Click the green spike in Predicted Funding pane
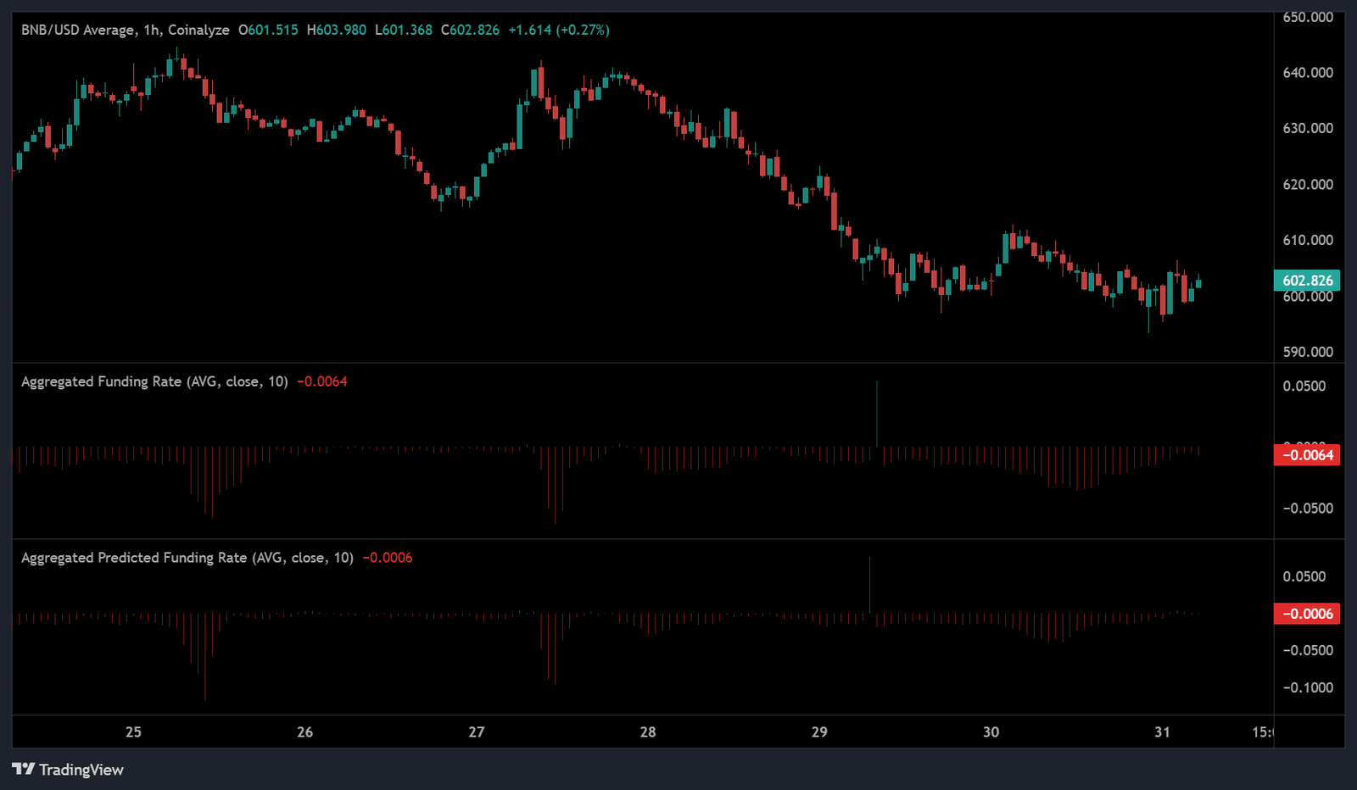The width and height of the screenshot is (1357, 790). coord(869,585)
